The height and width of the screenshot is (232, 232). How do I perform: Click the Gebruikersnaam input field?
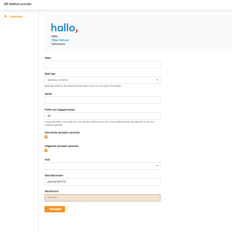pyautogui.click(x=102, y=182)
